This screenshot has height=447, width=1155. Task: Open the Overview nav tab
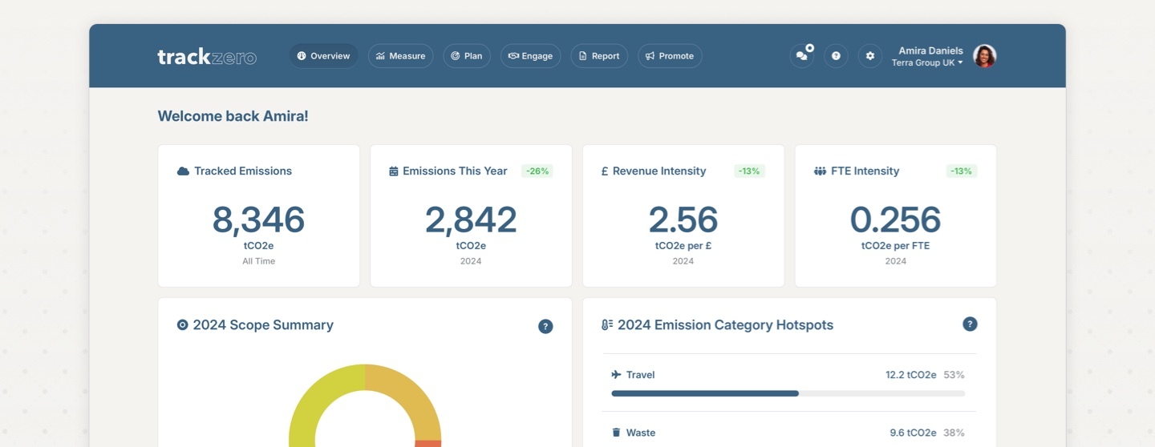click(323, 56)
